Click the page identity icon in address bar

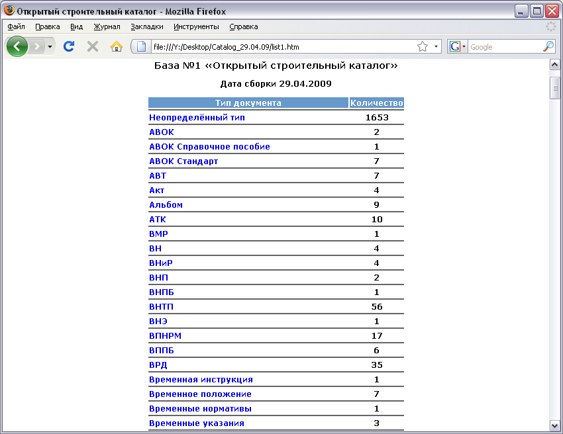click(x=142, y=46)
